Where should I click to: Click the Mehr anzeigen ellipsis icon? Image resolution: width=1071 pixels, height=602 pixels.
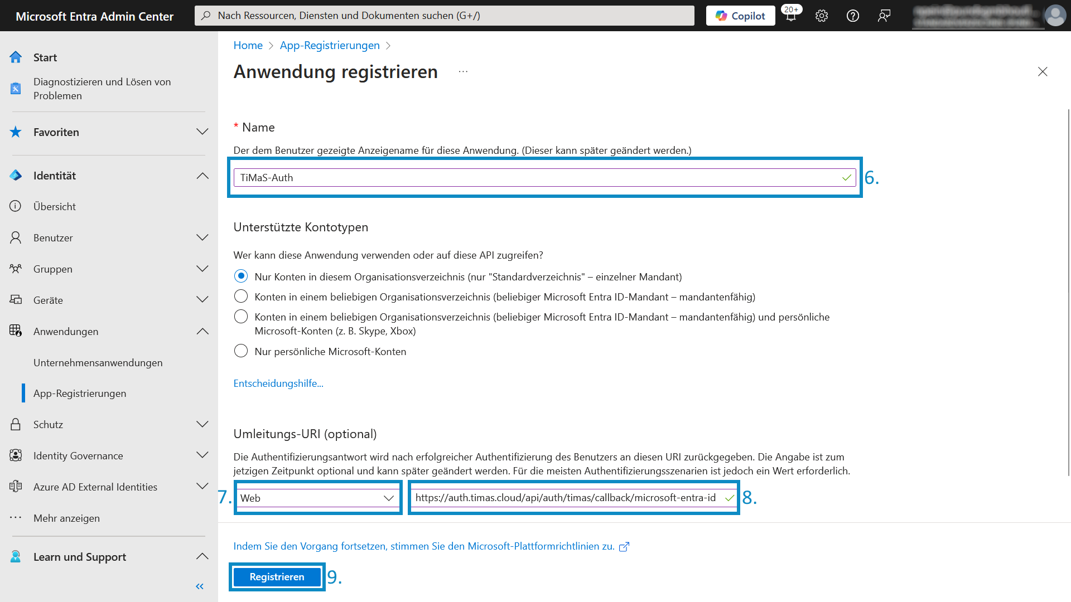pos(16,518)
